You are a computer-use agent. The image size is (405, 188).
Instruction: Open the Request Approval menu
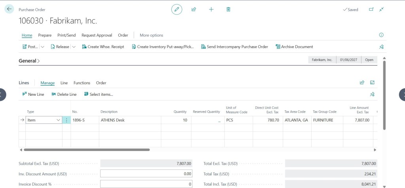(97, 35)
